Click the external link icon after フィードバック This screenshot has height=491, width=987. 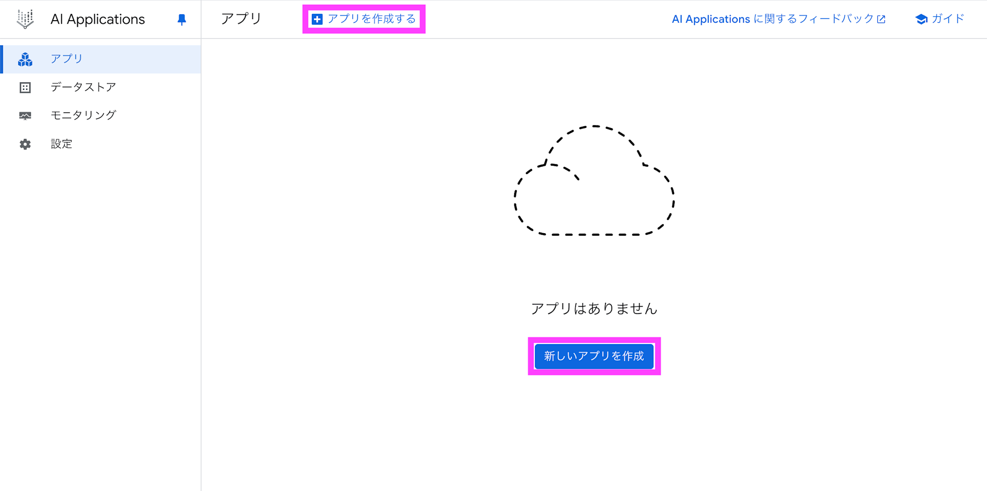881,19
